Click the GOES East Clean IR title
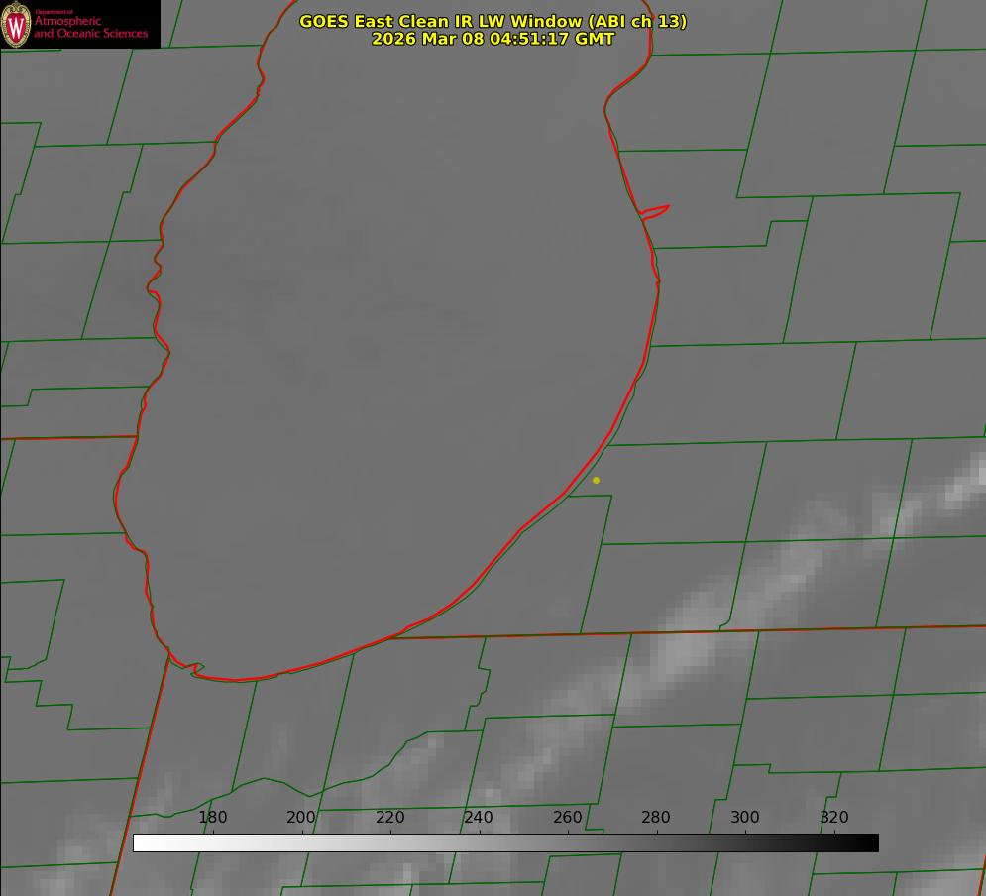 [x=493, y=21]
